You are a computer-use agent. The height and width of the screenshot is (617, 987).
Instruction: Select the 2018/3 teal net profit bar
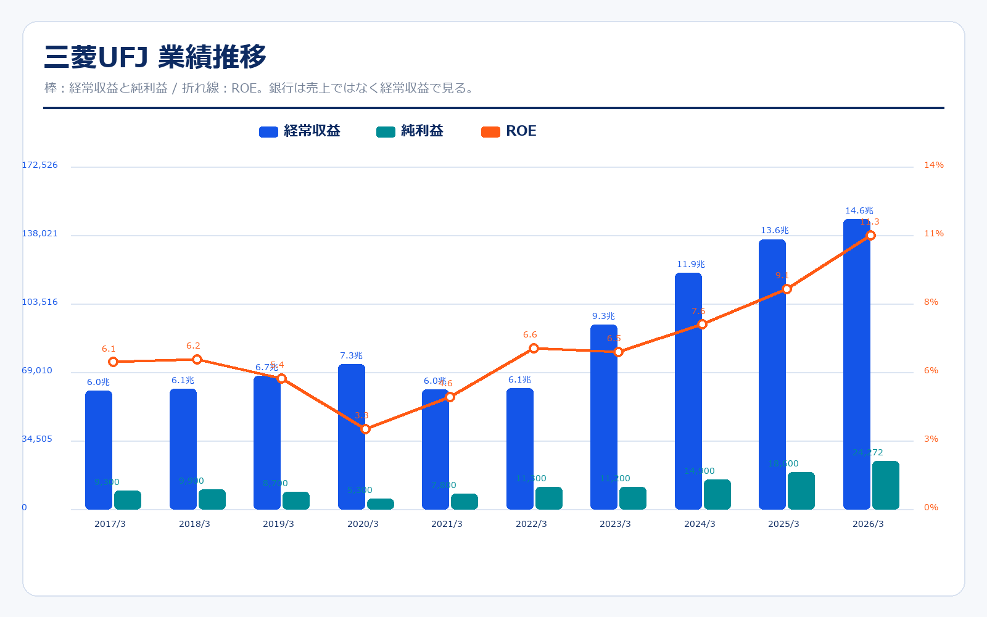pyautogui.click(x=212, y=500)
